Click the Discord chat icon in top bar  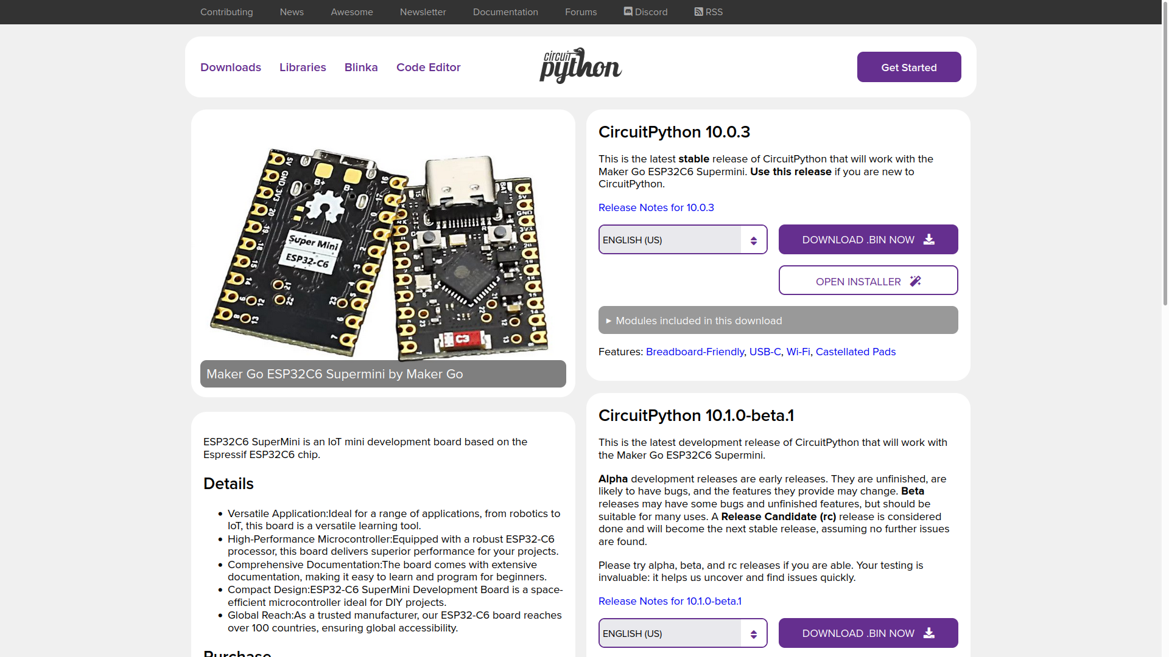pos(628,12)
